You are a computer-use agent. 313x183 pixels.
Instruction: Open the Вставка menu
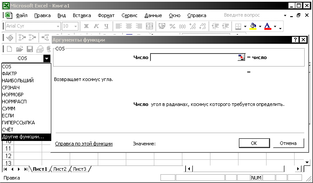point(82,15)
